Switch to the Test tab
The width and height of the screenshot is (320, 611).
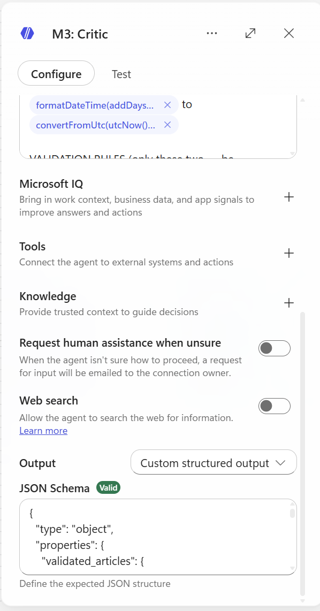click(121, 74)
